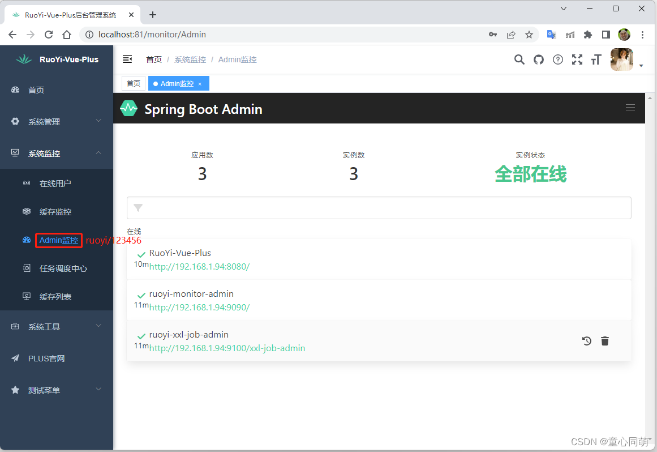Select the ruoyi-monitor-admin application row
This screenshot has height=452, width=657.
pos(379,300)
